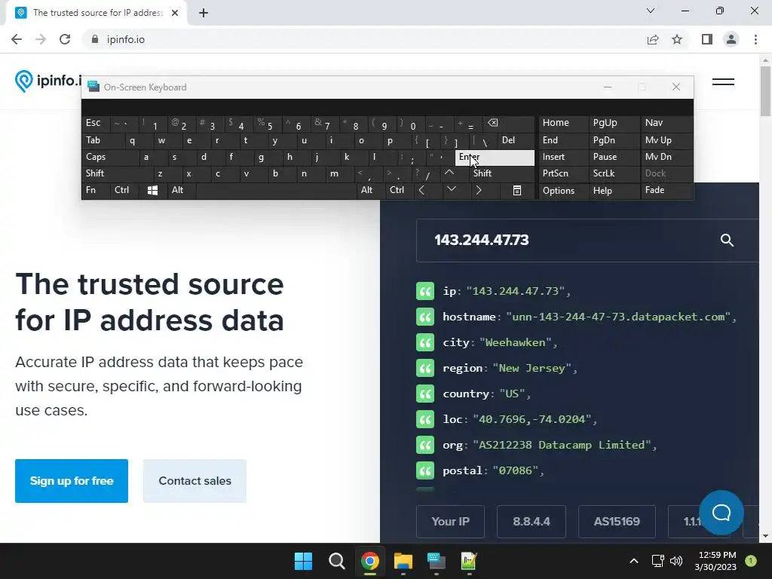772x579 pixels.
Task: Click the quote icon beside region
Action: pyautogui.click(x=425, y=368)
